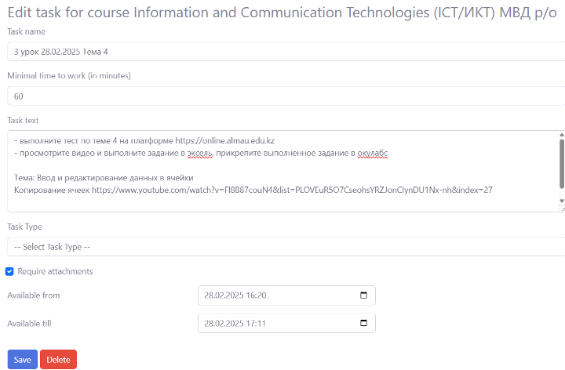Click inside the Task text area
This screenshot has height=370, width=565.
(x=282, y=171)
